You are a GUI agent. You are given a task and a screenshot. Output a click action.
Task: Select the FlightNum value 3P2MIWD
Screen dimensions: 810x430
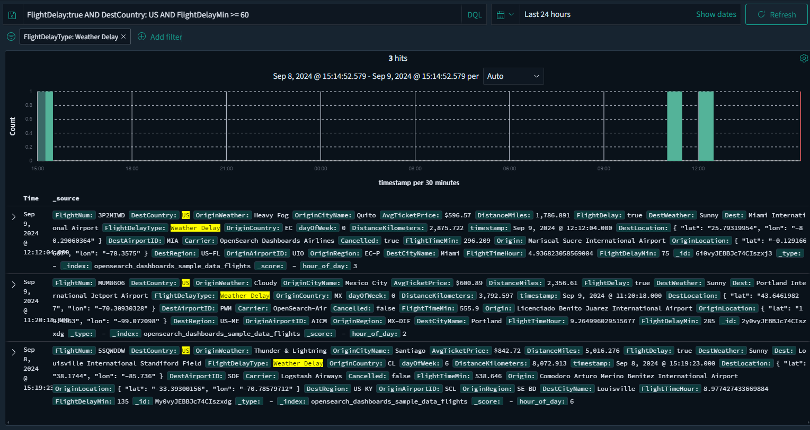(x=111, y=215)
